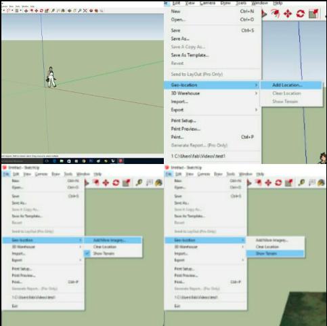Click Import in top-right screenshot File menu
This screenshot has width=327, height=326.
tap(212, 102)
